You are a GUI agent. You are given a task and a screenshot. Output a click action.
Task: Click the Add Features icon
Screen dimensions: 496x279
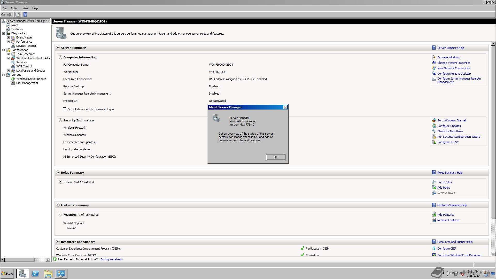coord(434,214)
